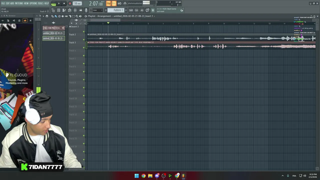This screenshot has height=180, width=320.
Task: Select the highlighted untitled picker clip
Action: pos(53,38)
